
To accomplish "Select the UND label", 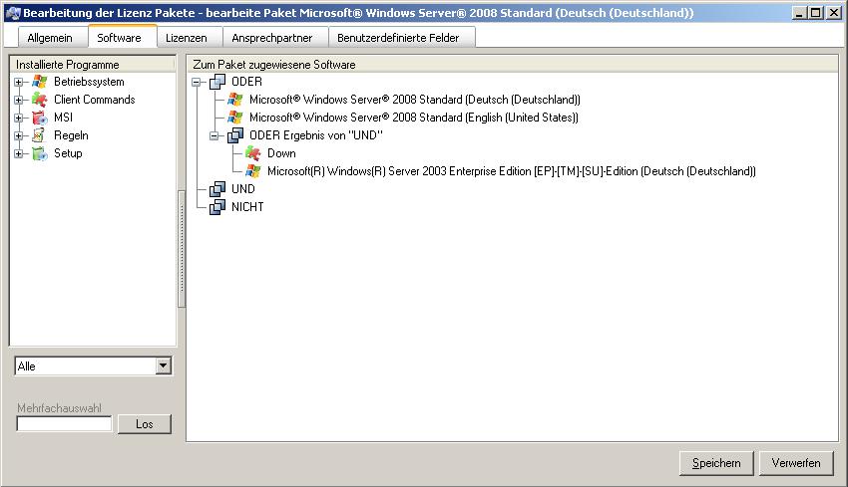I will [x=243, y=189].
